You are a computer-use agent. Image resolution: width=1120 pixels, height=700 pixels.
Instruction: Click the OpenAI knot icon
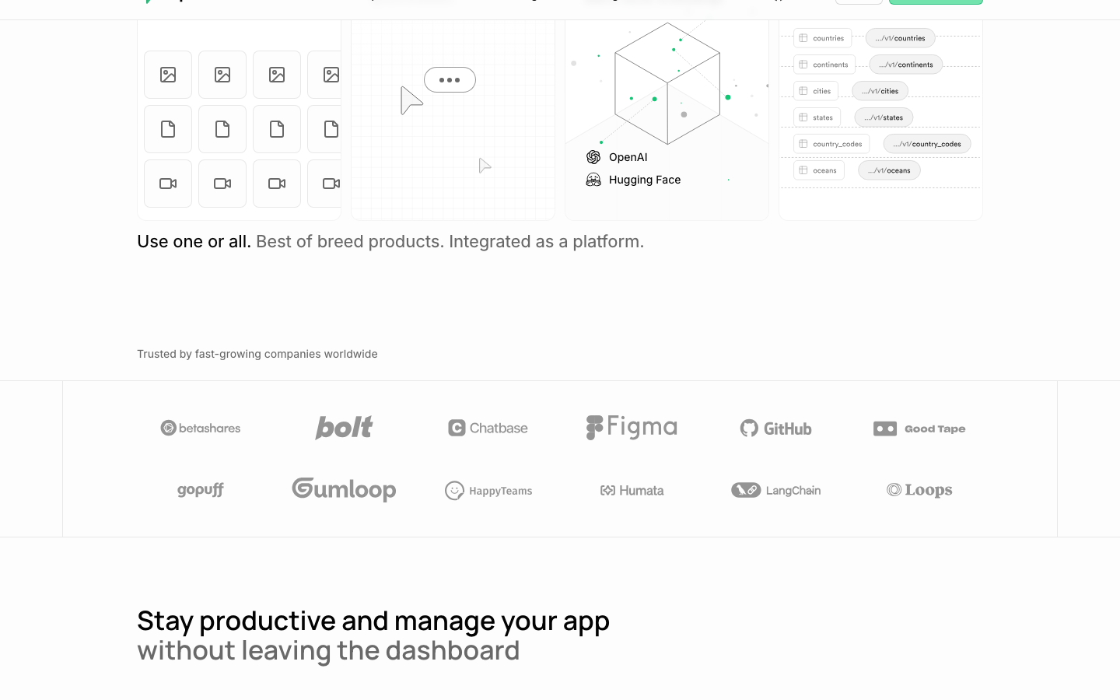click(x=593, y=157)
